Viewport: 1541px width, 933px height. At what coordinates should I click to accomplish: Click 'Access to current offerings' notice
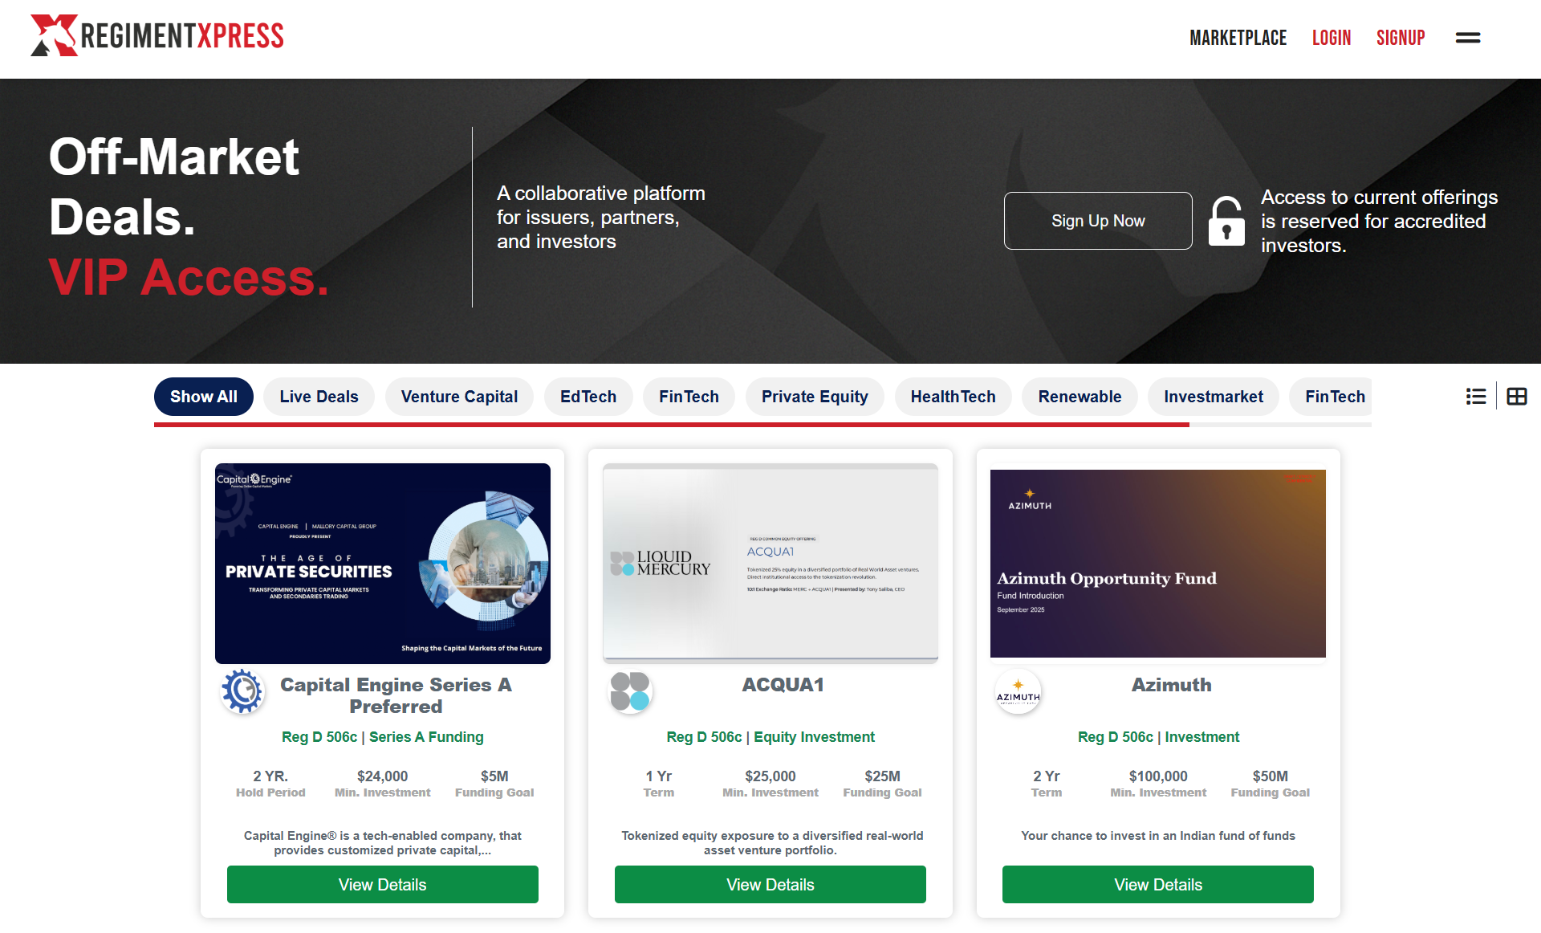[1379, 222]
